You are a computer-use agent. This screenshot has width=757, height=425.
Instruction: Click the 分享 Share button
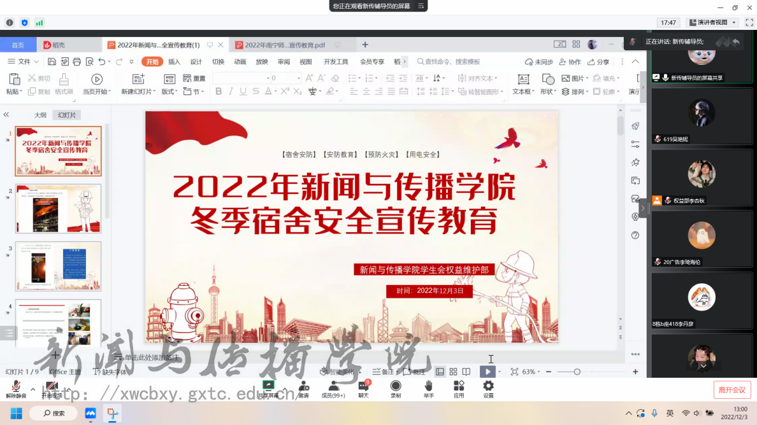[x=598, y=62]
